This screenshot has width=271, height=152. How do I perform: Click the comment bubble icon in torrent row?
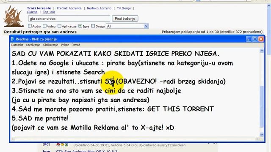point(62,145)
